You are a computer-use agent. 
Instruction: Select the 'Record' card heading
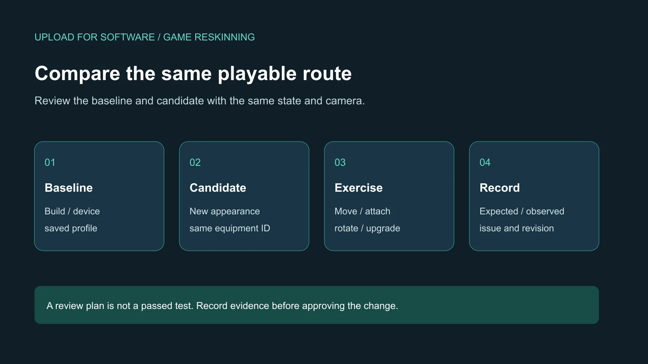point(499,188)
